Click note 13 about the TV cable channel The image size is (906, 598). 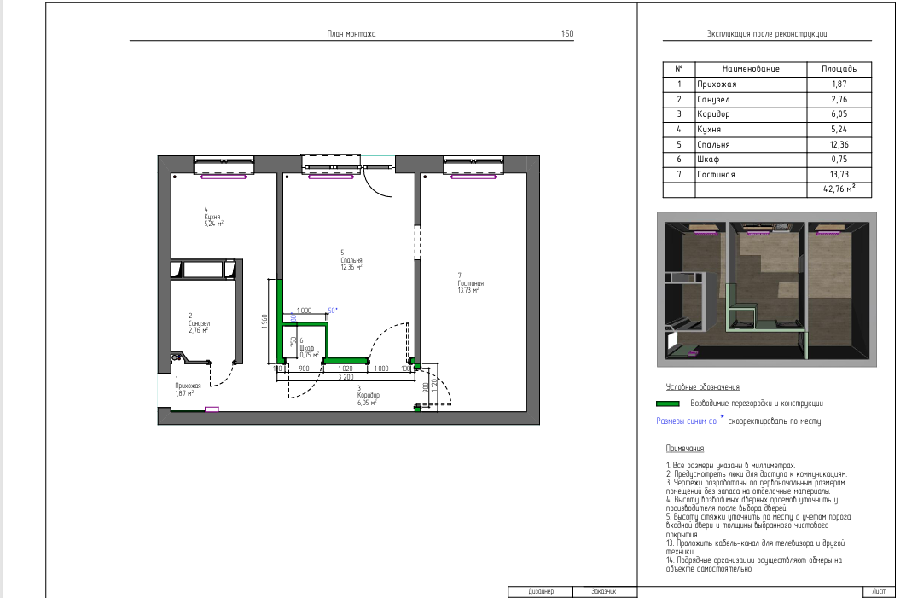[755, 548]
